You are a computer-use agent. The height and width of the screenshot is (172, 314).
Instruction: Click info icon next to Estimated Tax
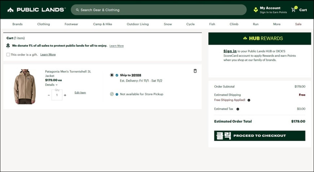click(x=238, y=109)
